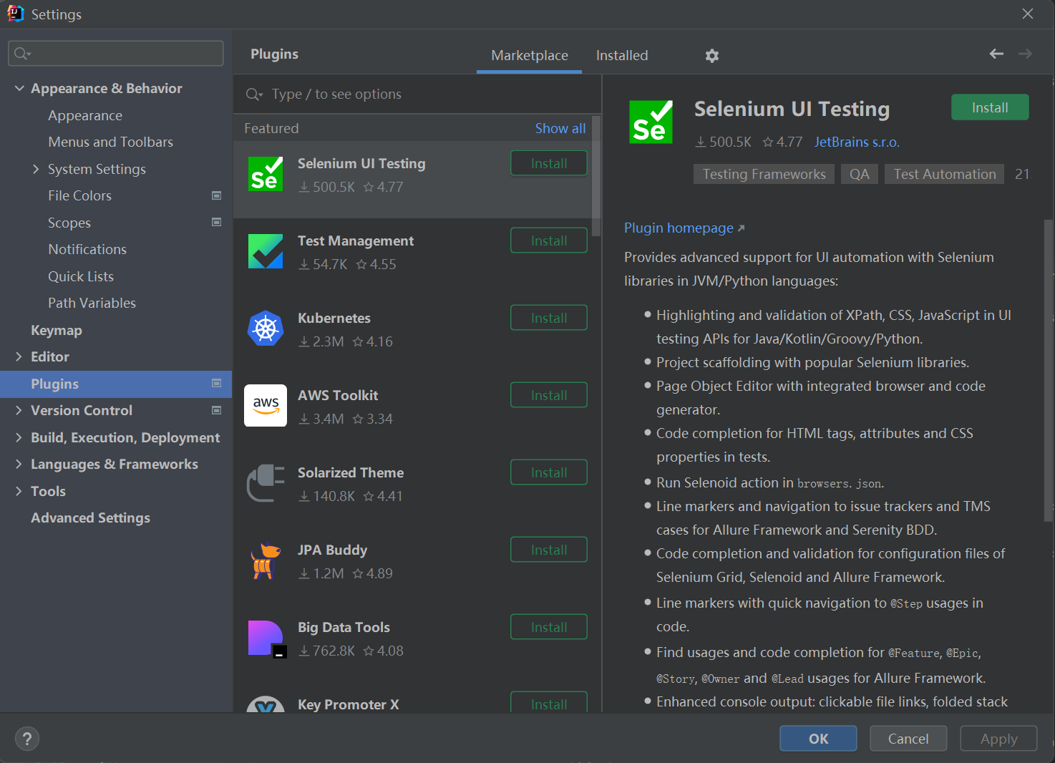Click the Testing Frameworks tag
The image size is (1055, 763).
click(764, 174)
